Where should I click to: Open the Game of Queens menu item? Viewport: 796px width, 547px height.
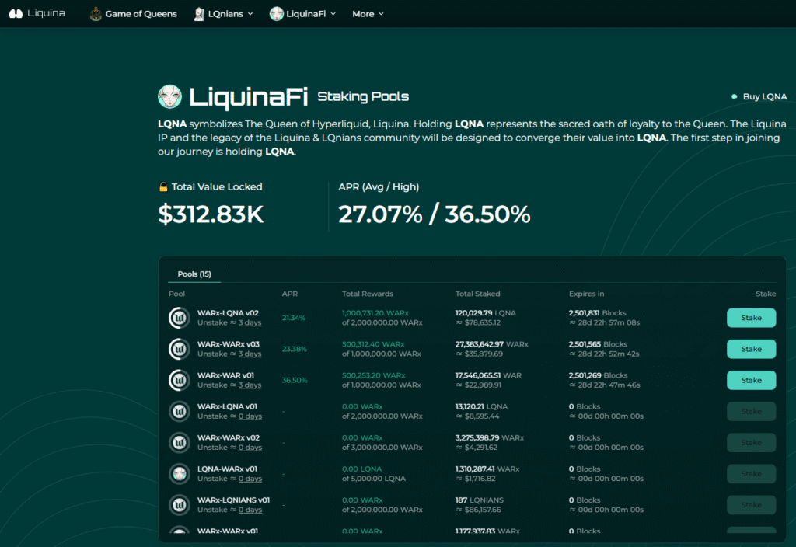click(x=141, y=13)
